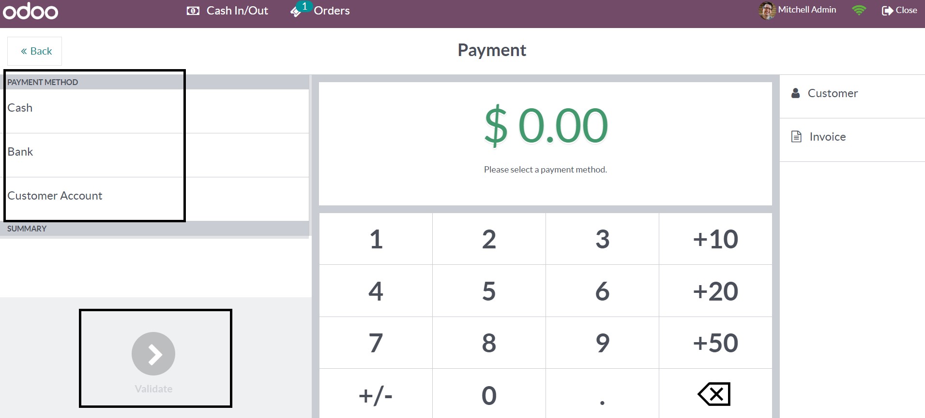Tap the number 5 key
Viewport: 925px width, 418px height.
click(489, 291)
